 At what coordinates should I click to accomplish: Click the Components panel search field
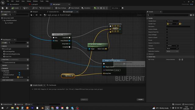click(19, 14)
